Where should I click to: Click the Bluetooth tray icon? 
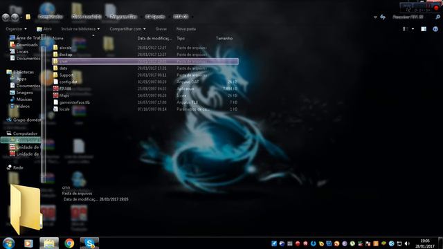pyautogui.click(x=391, y=243)
